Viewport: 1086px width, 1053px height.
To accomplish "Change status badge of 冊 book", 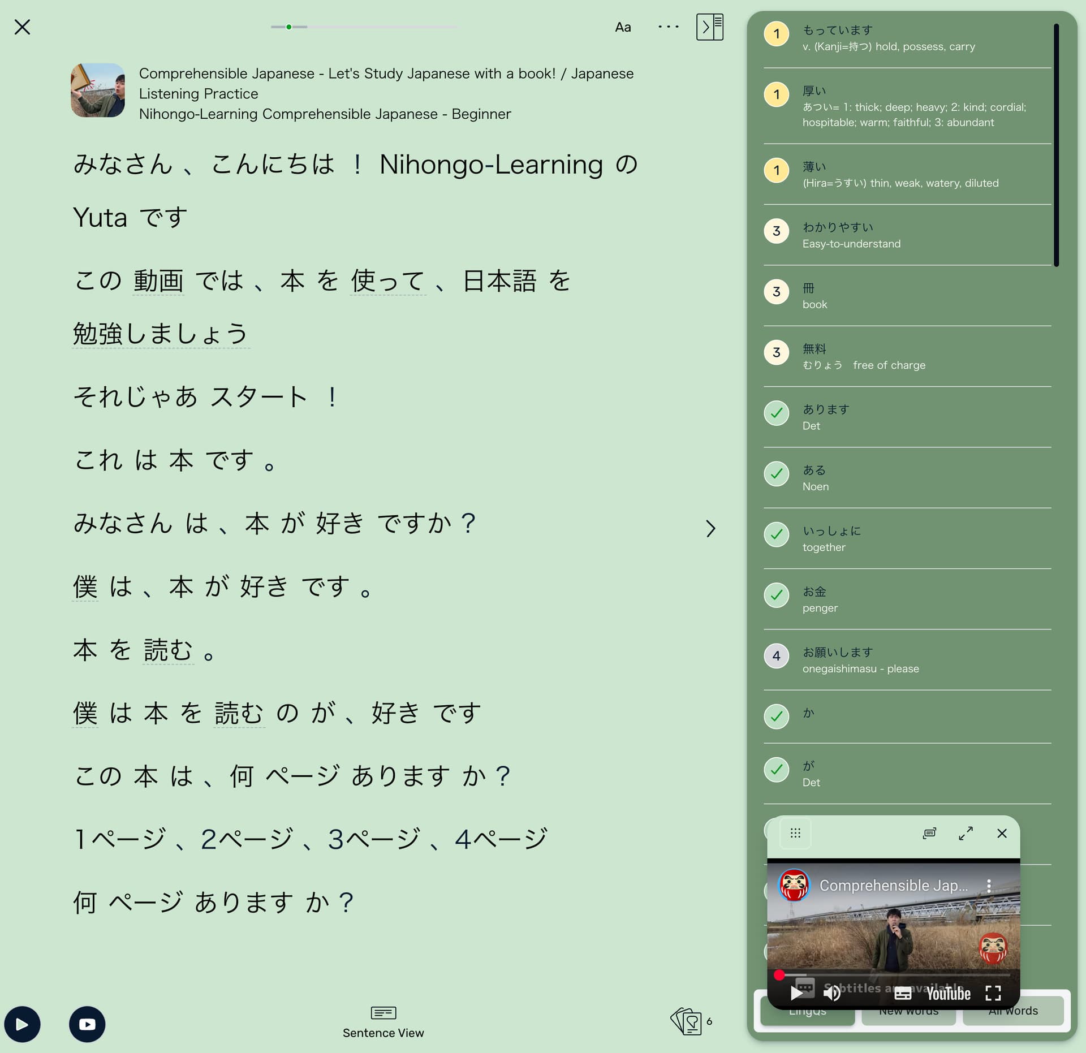I will (x=776, y=292).
